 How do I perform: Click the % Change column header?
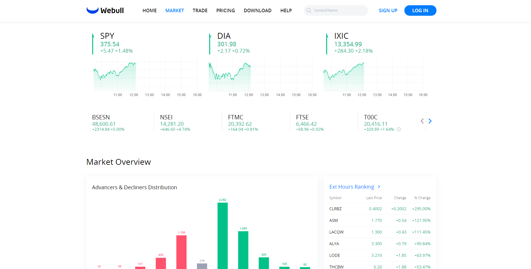tap(422, 198)
